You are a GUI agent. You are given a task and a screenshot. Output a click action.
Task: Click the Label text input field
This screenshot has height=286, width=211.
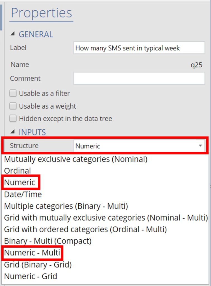tap(139, 47)
